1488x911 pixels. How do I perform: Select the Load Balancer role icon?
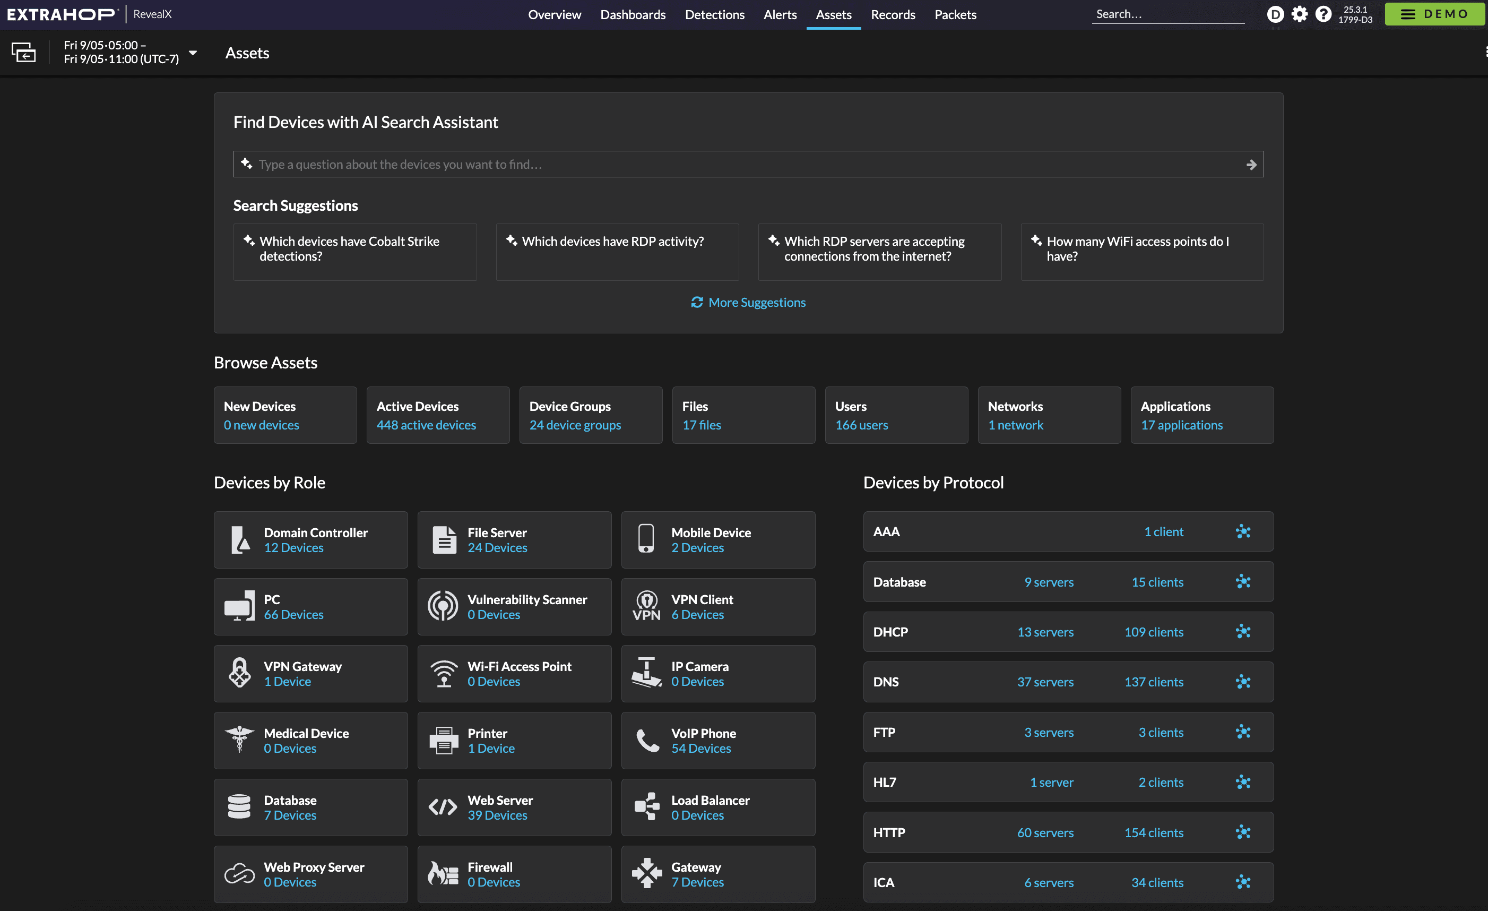tap(647, 807)
